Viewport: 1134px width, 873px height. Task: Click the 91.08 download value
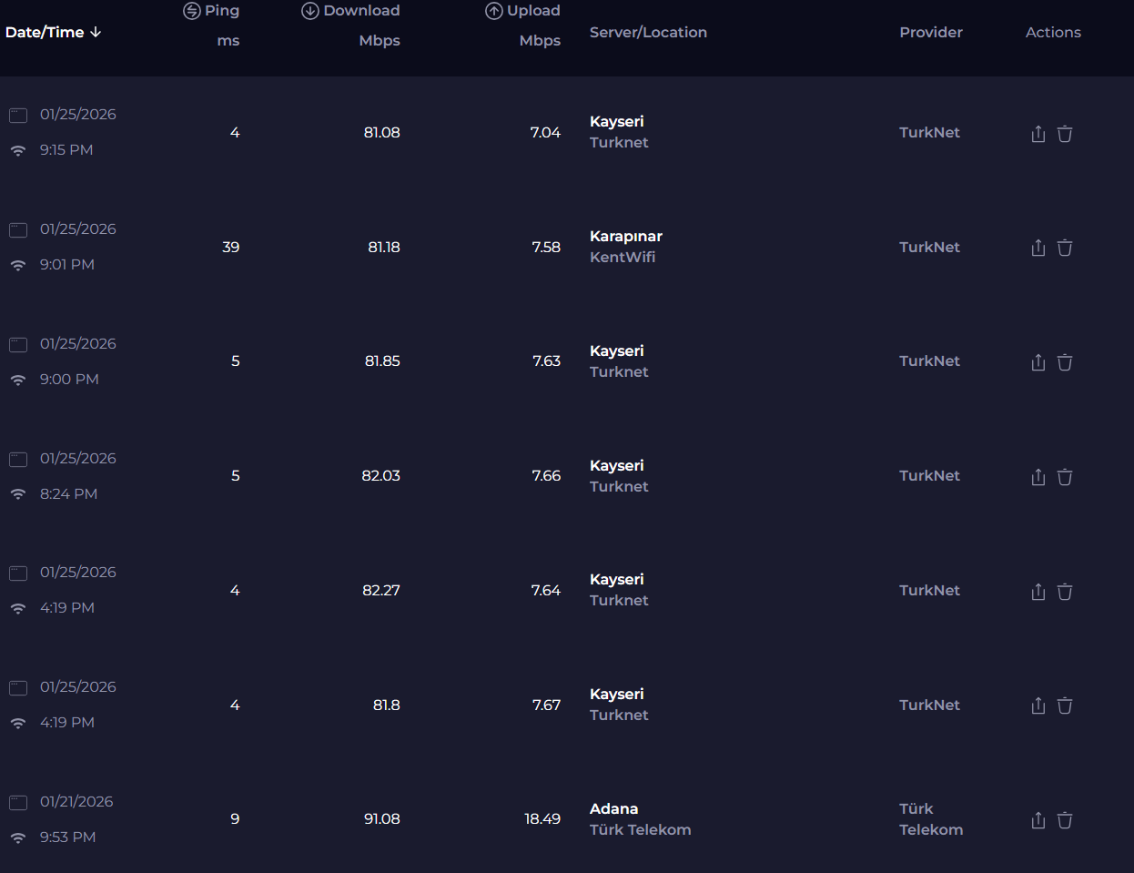coord(382,818)
